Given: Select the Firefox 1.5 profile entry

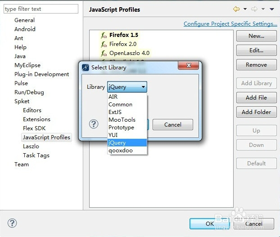Looking at the screenshot, I should (124, 35).
